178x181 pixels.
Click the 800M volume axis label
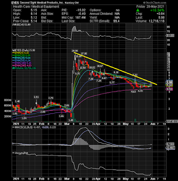tap(8, 100)
